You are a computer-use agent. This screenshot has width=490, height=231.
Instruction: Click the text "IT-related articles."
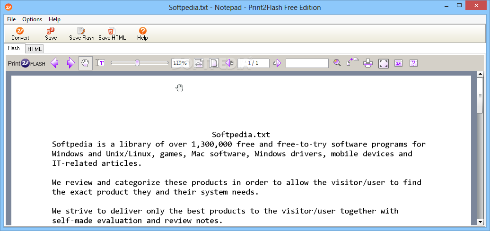(x=97, y=163)
